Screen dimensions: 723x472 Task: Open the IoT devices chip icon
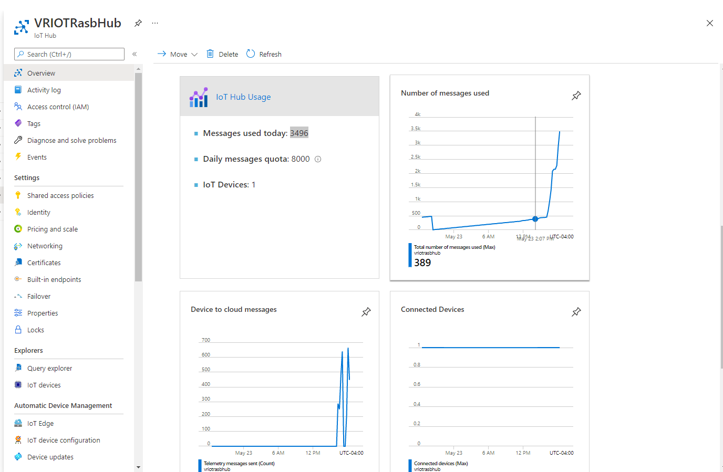click(18, 385)
